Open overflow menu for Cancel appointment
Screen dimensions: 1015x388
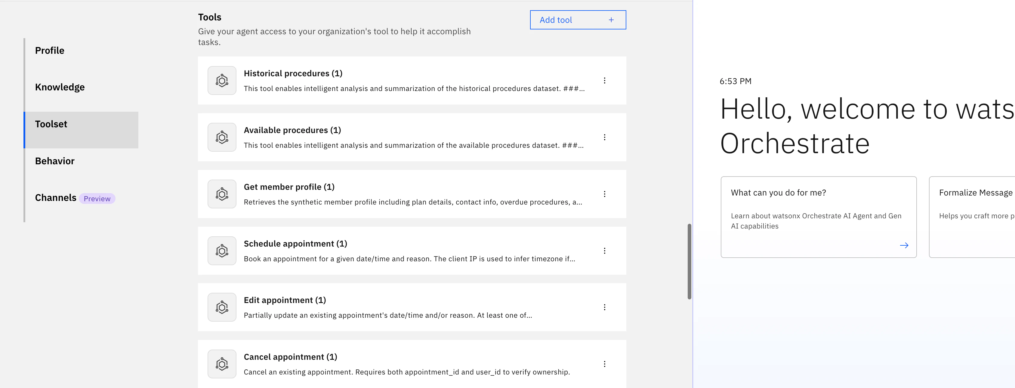coord(604,364)
